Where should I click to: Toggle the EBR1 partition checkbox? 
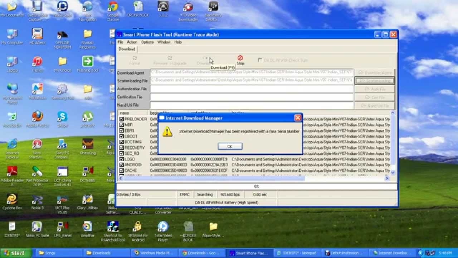122,130
